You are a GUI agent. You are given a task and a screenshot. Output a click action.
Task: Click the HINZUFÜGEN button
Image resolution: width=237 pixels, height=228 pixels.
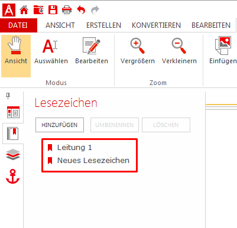60,125
